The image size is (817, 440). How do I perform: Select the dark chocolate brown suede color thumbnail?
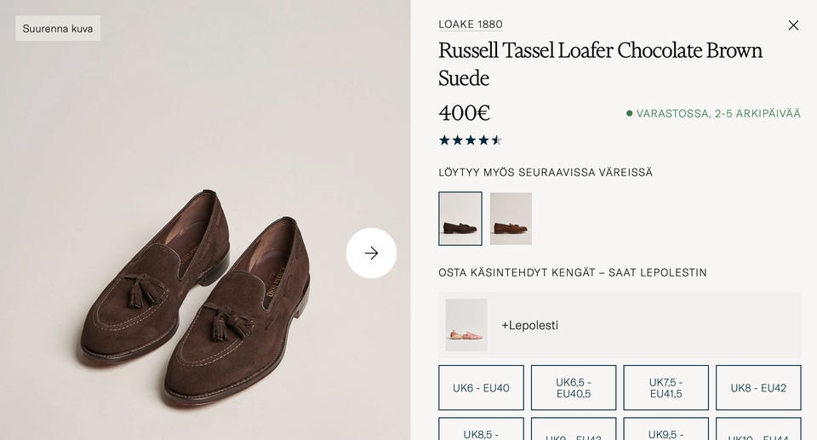tap(460, 219)
